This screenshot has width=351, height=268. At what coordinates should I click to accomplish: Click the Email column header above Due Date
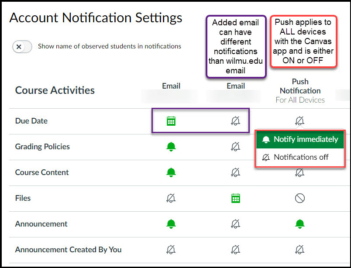pos(171,86)
